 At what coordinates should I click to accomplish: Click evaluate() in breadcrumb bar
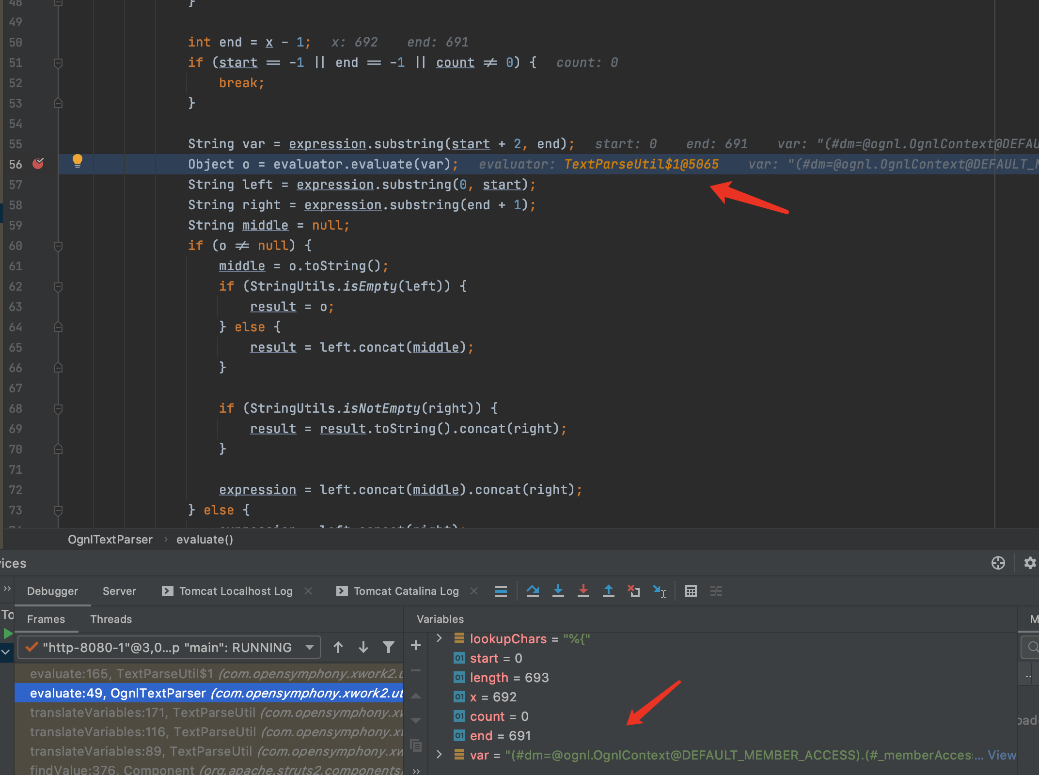coord(205,540)
